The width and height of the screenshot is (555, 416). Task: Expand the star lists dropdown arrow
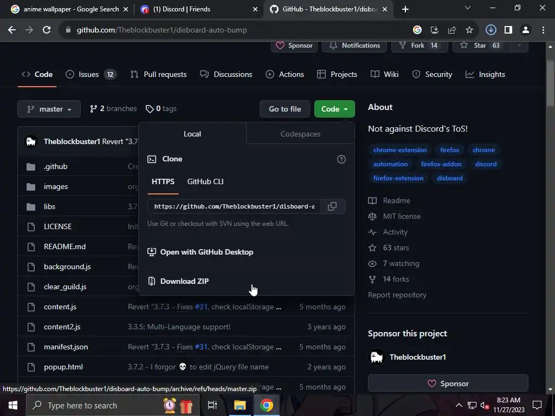point(519,45)
